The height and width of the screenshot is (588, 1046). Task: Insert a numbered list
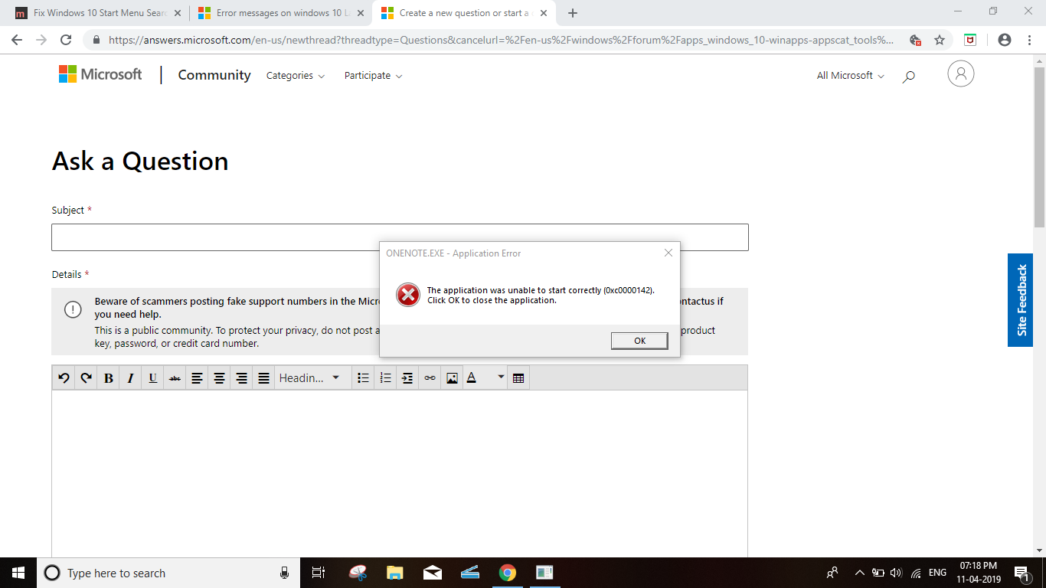click(385, 377)
